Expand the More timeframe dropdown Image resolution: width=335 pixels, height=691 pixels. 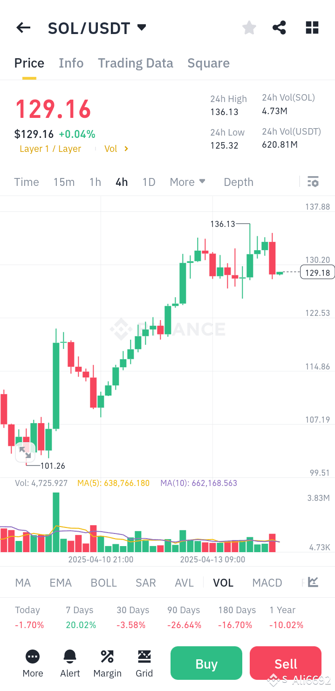[x=187, y=182]
